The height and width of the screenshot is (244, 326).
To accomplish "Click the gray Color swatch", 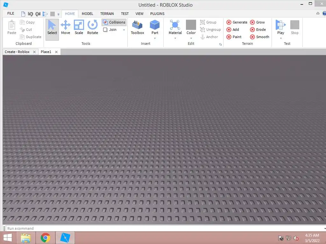I will pos(191,25).
